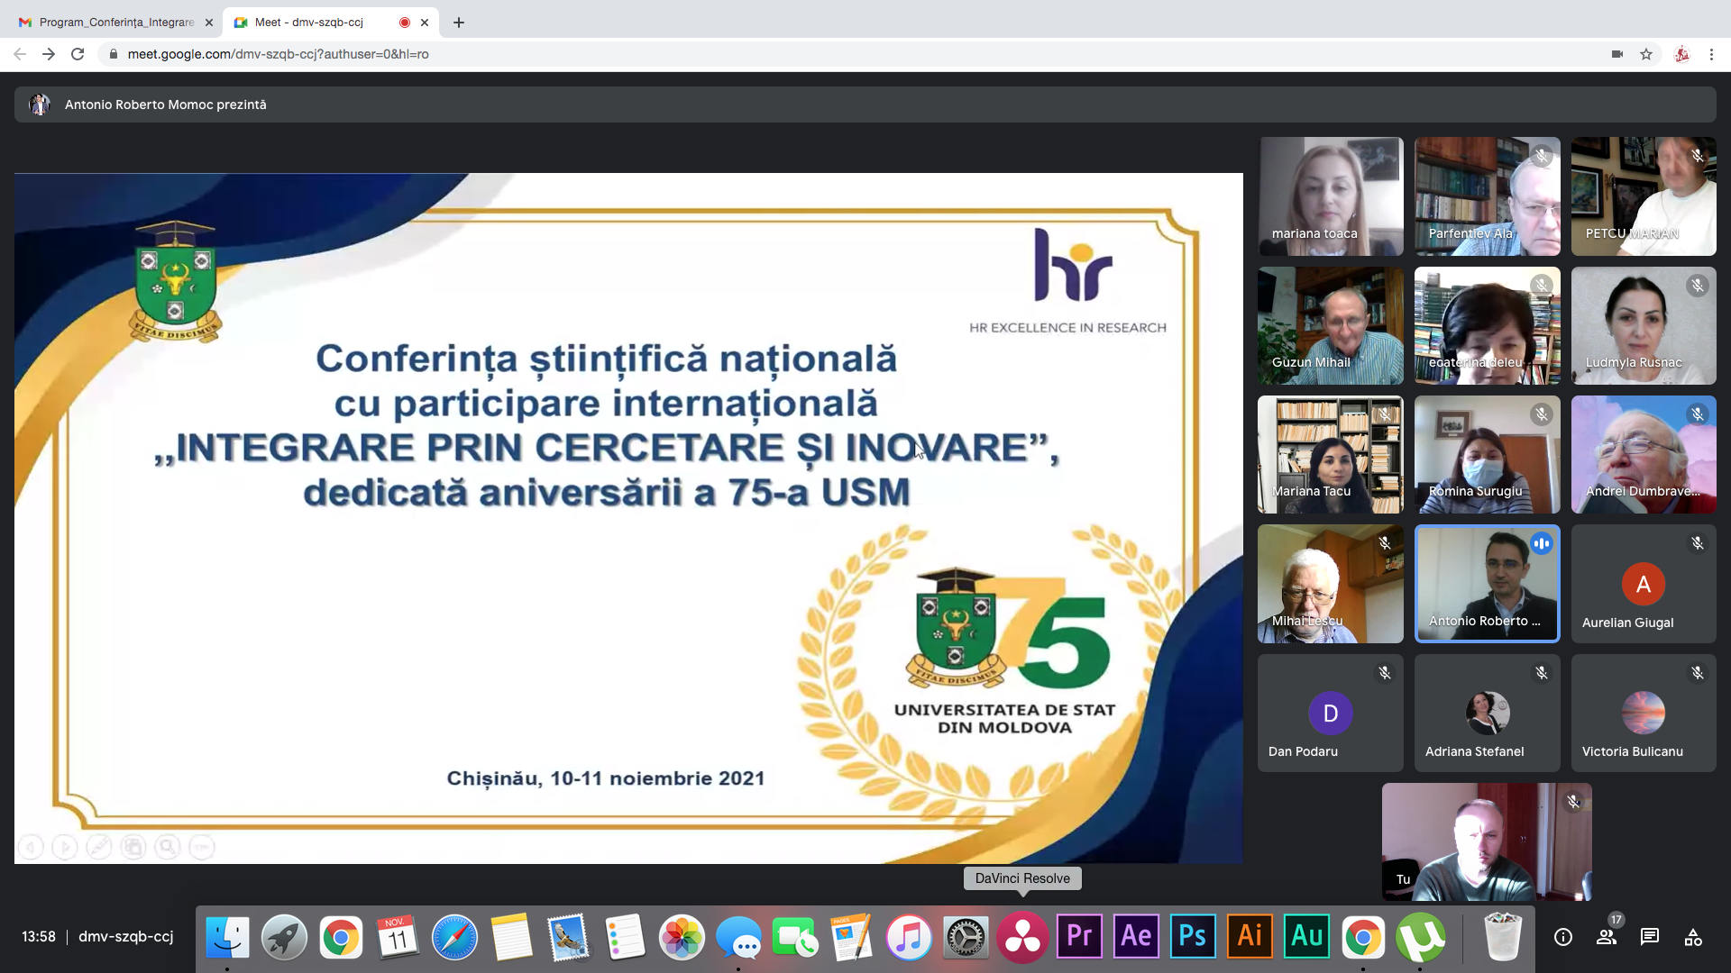
Task: Select Antonio Roberto video tile
Action: [x=1487, y=584]
